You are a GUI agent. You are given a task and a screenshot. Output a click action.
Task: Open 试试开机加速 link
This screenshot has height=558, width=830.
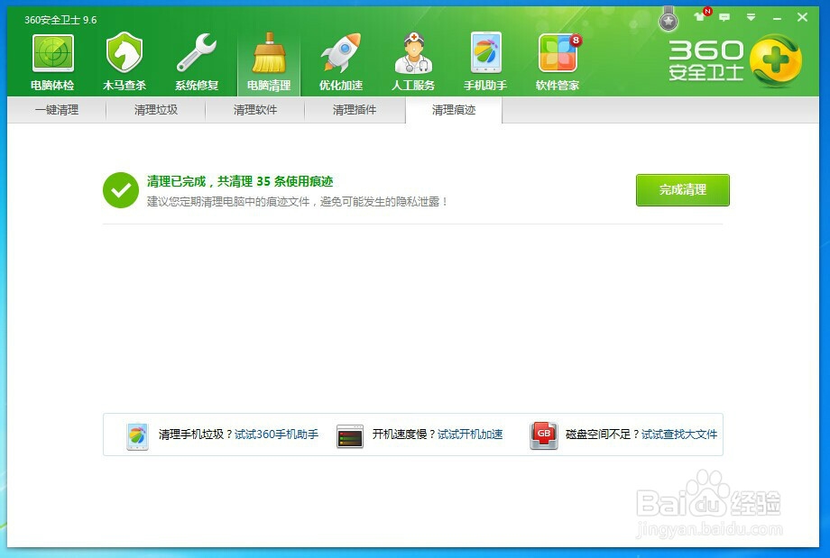470,435
